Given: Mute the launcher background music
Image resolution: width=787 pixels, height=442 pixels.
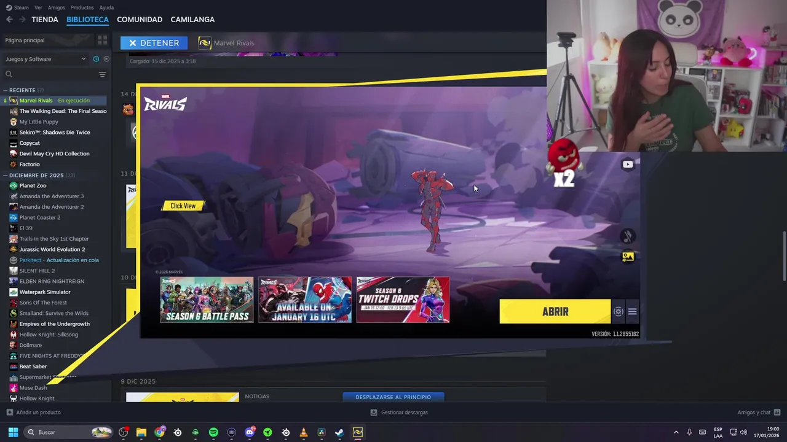Looking at the screenshot, I should click(x=627, y=236).
